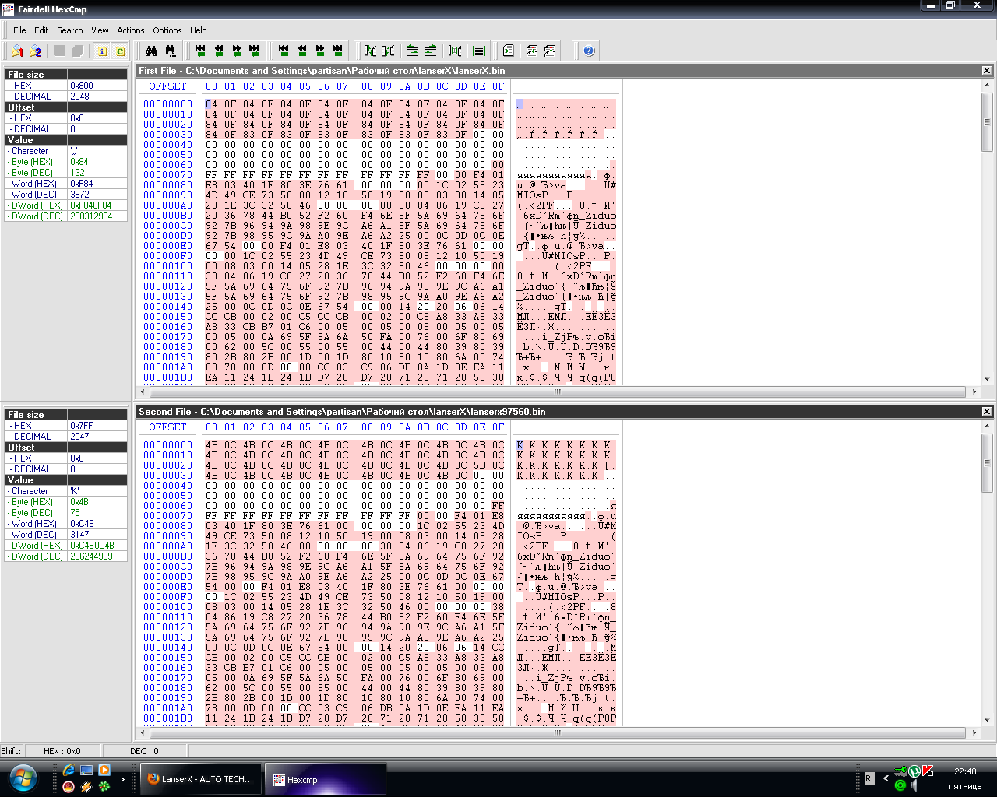This screenshot has height=797, width=997.
Task: Open the Windows Start menu
Action: pos(23,778)
